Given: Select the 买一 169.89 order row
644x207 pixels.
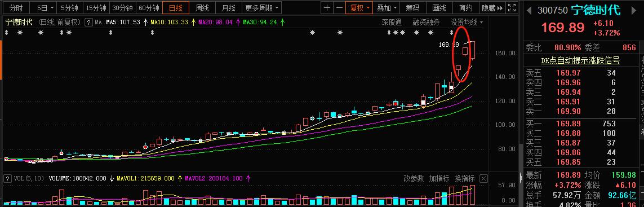Looking at the screenshot, I should point(581,124).
